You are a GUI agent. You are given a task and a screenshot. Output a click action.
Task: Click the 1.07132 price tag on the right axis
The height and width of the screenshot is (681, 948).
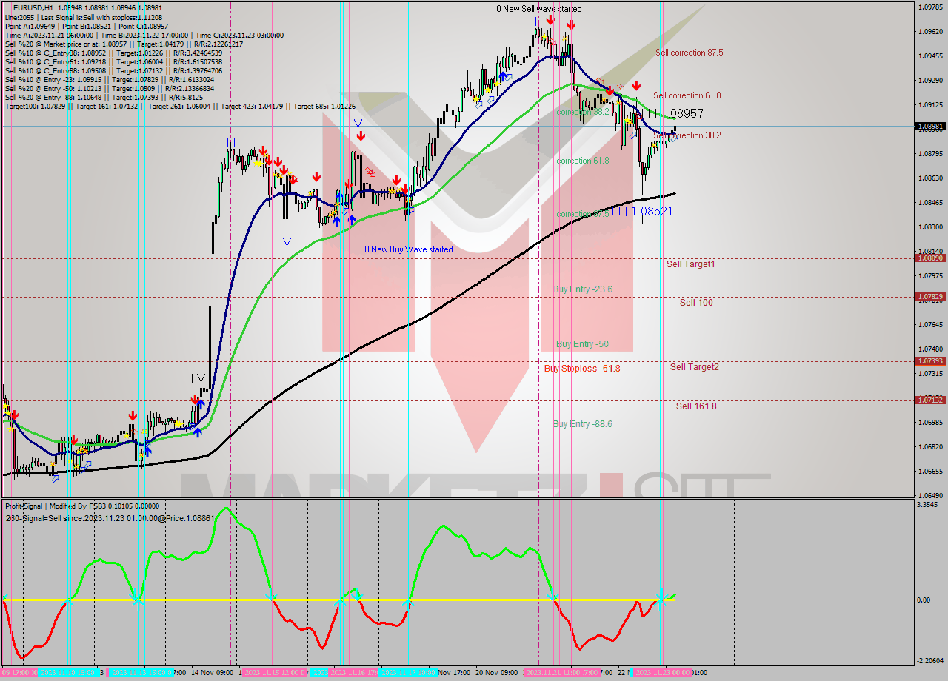(x=930, y=400)
